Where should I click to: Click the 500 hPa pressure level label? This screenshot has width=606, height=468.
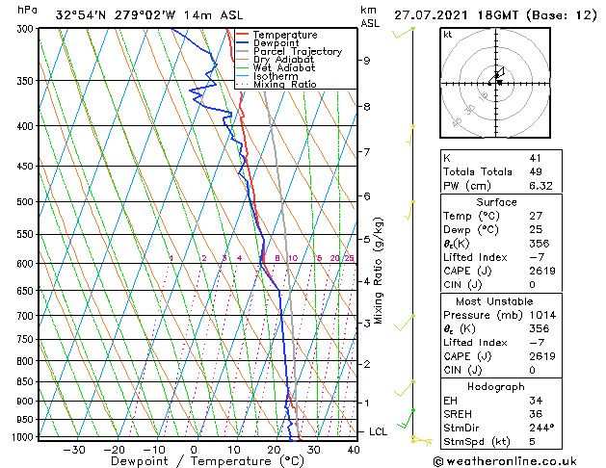coord(27,201)
